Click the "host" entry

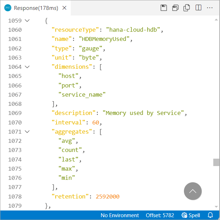pyautogui.click(x=68, y=76)
